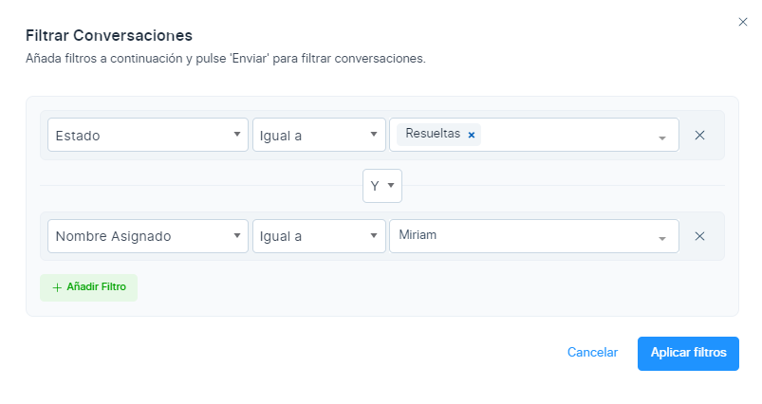
Task: Open the Miriam assignee value dropdown
Action: [x=522, y=236]
